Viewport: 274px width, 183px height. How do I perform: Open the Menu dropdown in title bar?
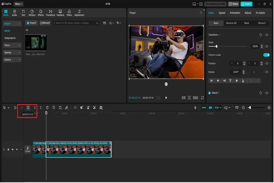[x=19, y=4]
